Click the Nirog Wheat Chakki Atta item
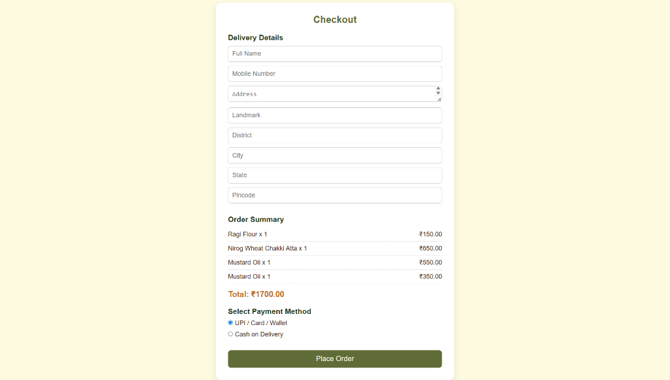Viewport: 670px width, 380px height. pyautogui.click(x=267, y=249)
